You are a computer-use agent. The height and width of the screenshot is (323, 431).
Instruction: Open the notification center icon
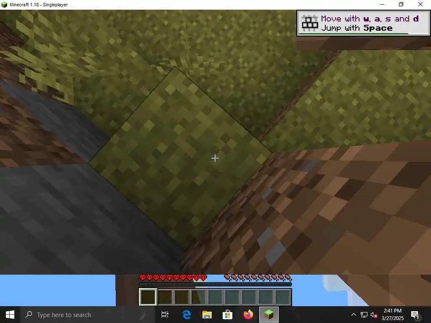(415, 315)
